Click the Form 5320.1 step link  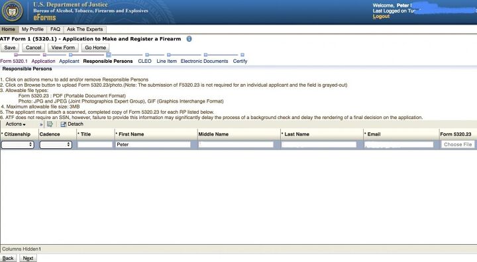point(14,61)
